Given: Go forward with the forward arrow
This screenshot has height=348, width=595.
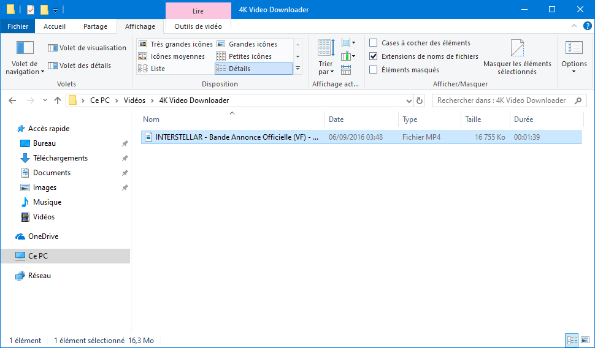Looking at the screenshot, I should tap(30, 100).
